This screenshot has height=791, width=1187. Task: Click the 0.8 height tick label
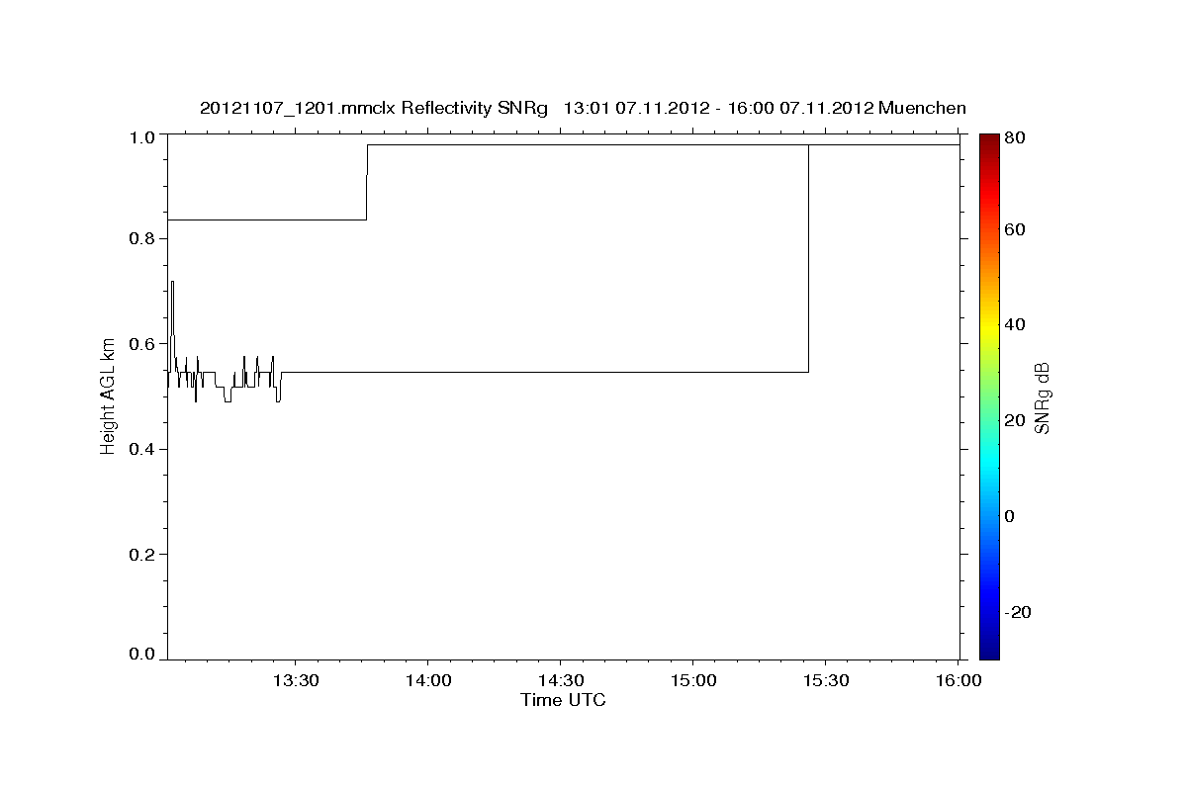click(143, 238)
